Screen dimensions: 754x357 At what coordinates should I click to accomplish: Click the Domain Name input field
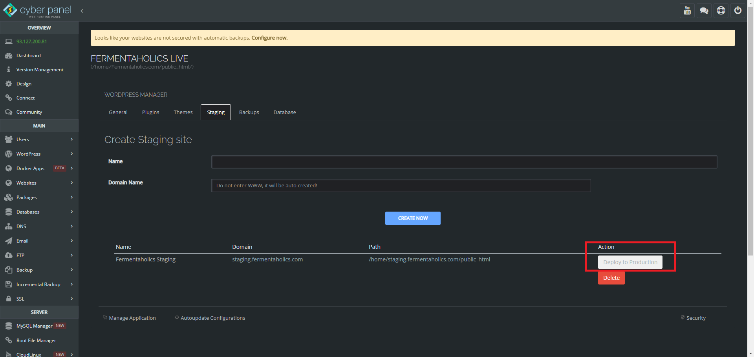tap(401, 185)
